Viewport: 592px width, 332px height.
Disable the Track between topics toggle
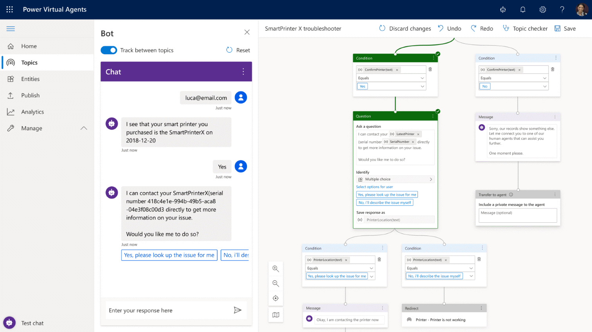click(109, 50)
